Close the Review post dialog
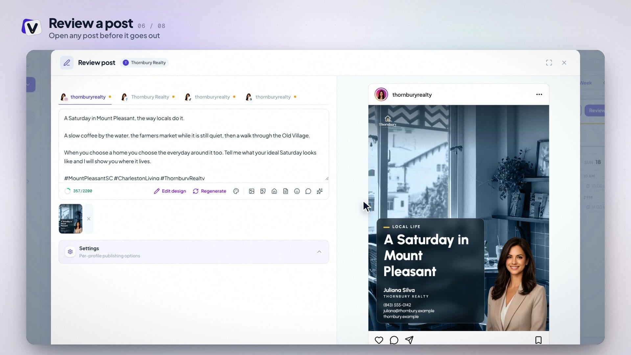The image size is (631, 355). 564,63
